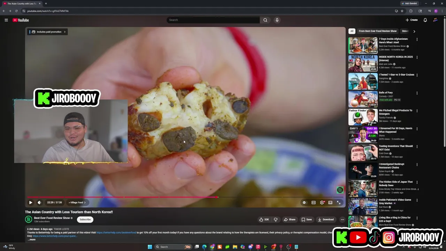
Task: Open YouTube notifications bell
Action: pyautogui.click(x=425, y=20)
